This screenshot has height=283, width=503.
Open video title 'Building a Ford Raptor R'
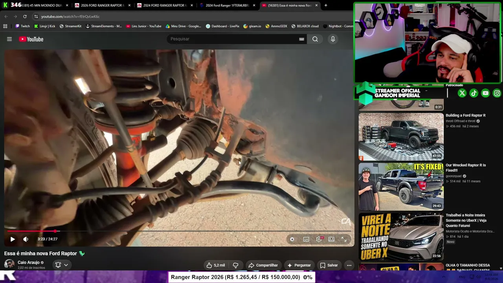pos(466,116)
